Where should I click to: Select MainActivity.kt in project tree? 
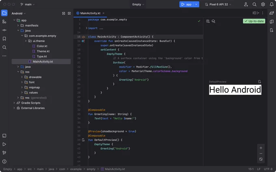pos(41,62)
